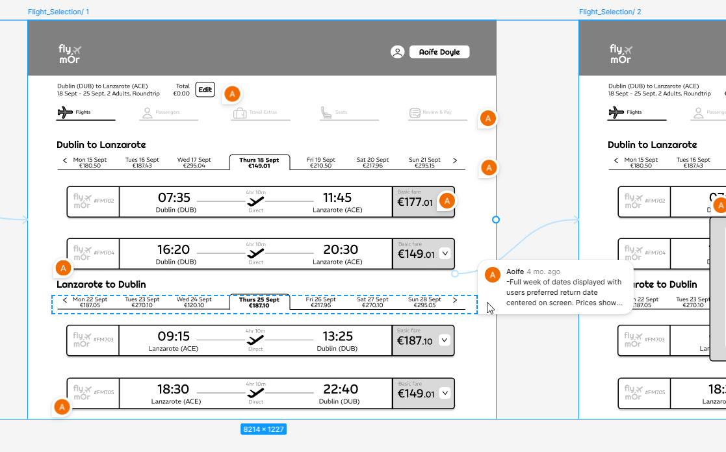Select the Passengers step tab

point(168,113)
